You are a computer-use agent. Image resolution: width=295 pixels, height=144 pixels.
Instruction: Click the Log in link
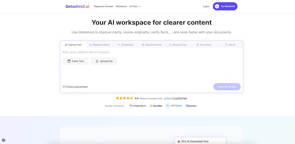point(206,7)
